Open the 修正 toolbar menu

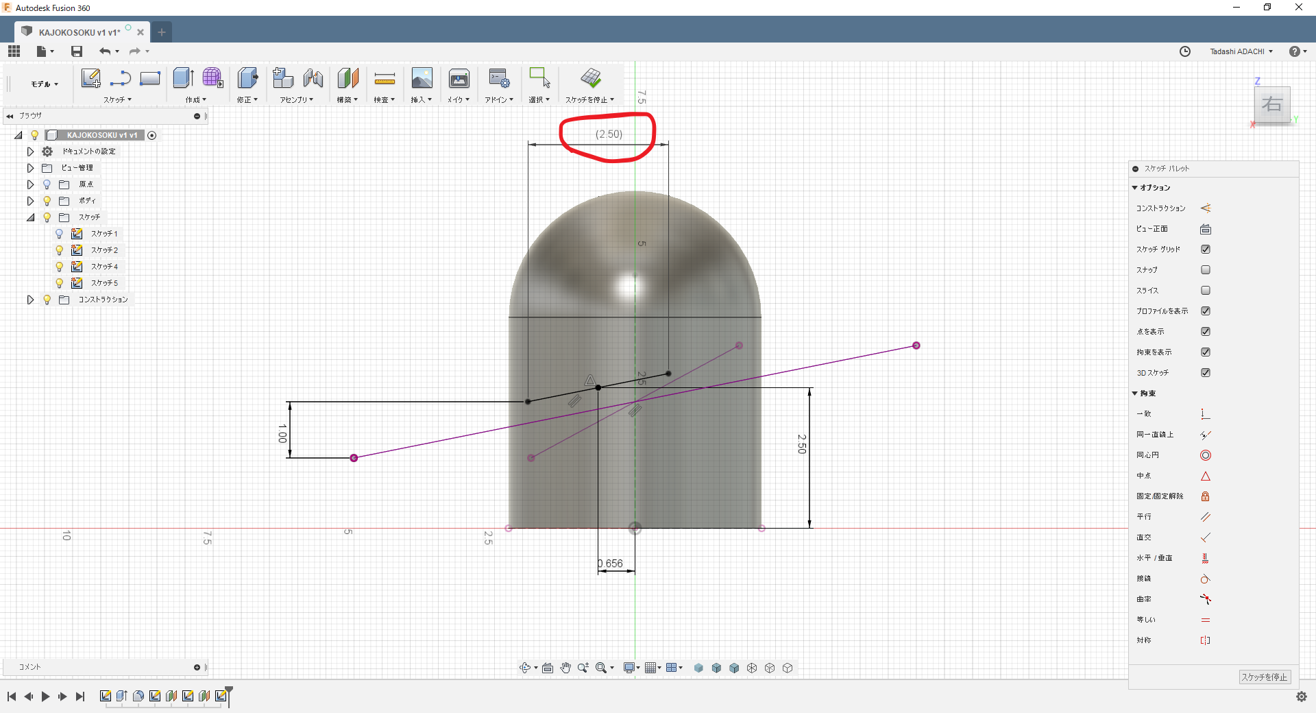tap(247, 100)
